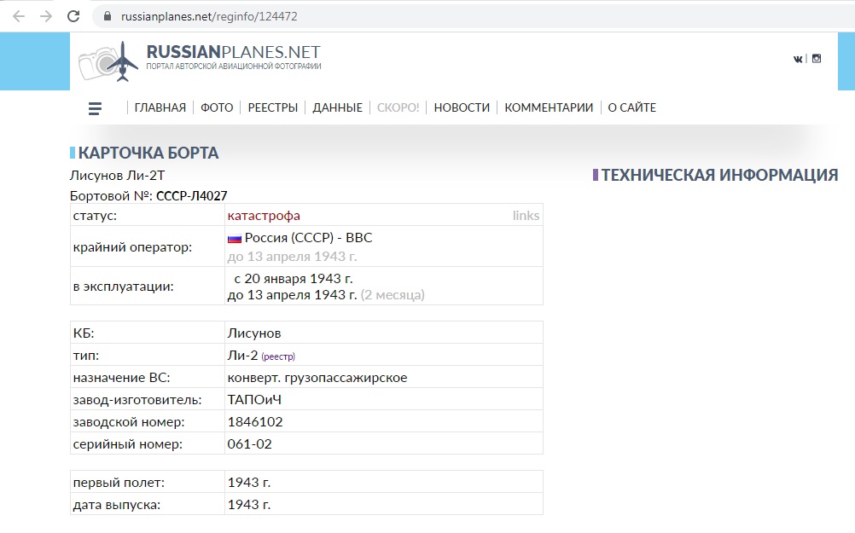
Task: Click Россия (СССР) - ВВС operator text
Action: 308,238
